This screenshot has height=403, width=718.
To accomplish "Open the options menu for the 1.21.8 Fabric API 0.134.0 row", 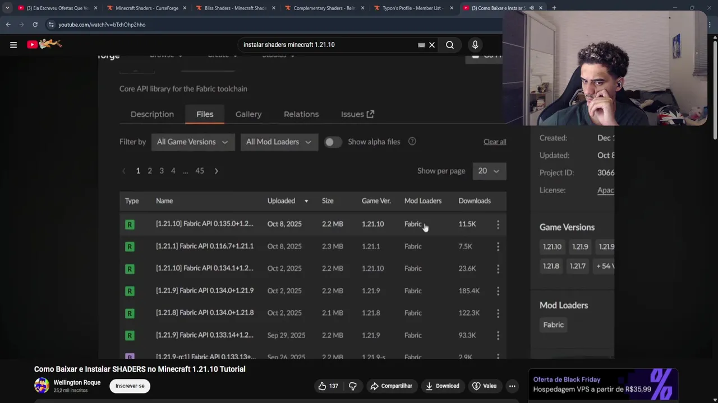I will click(x=498, y=313).
